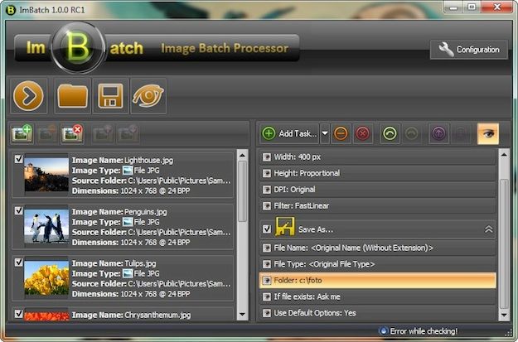Select the Penguins.jpg thumbnail
Screen dimensions: 518x342
pyautogui.click(x=46, y=226)
